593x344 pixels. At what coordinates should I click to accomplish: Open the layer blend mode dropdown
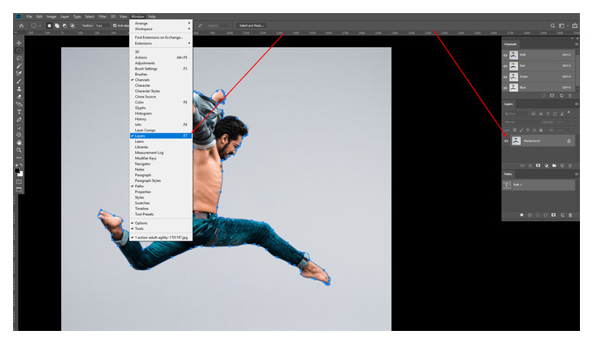click(521, 122)
